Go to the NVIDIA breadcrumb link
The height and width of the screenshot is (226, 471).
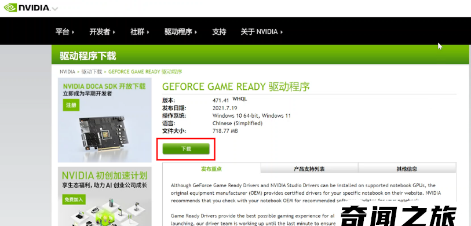(67, 72)
